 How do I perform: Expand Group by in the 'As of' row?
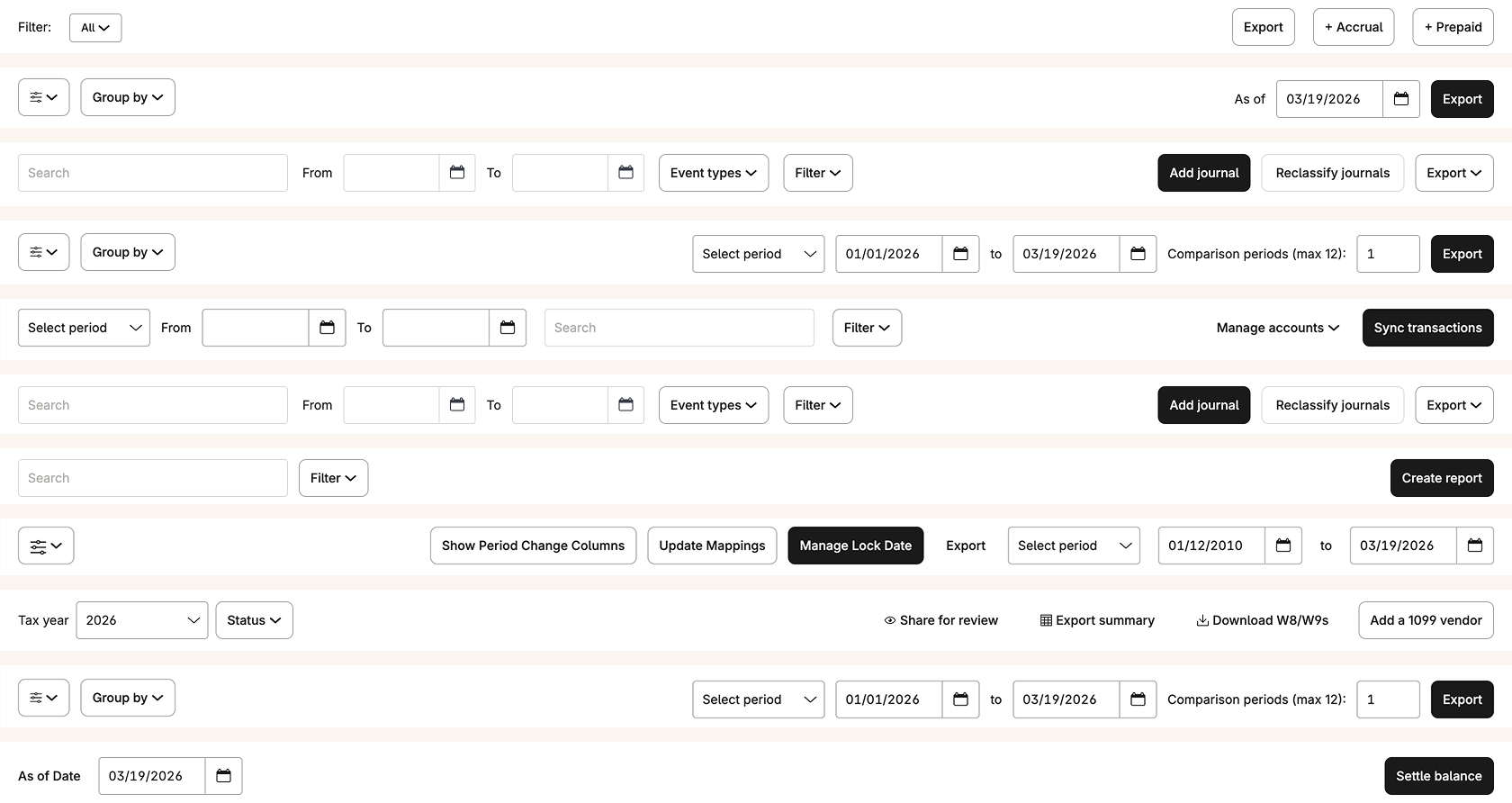[x=128, y=97]
